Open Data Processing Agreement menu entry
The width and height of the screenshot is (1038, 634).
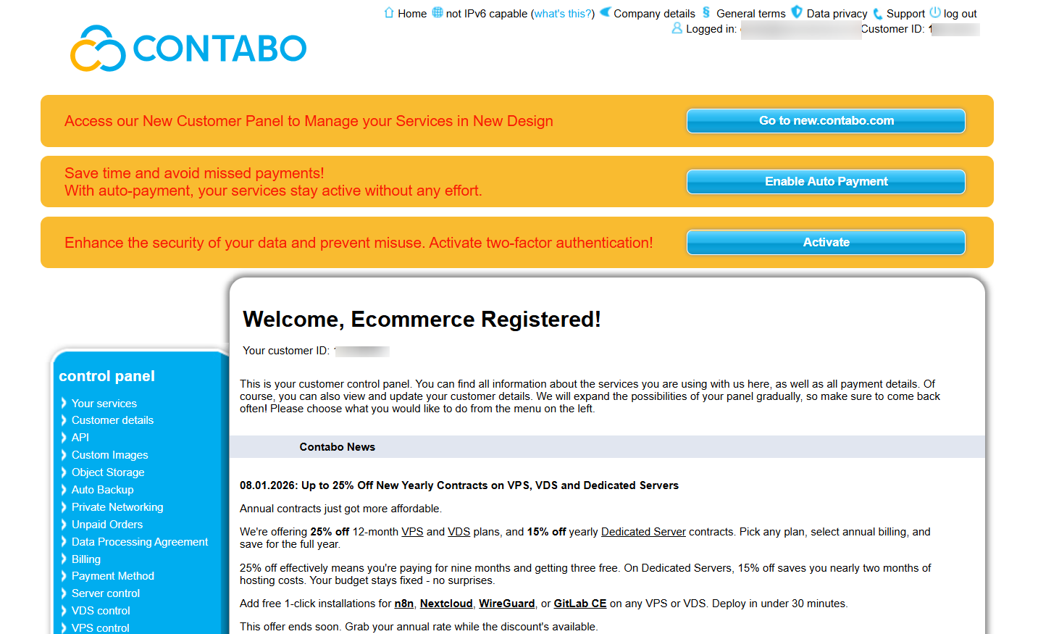(140, 542)
